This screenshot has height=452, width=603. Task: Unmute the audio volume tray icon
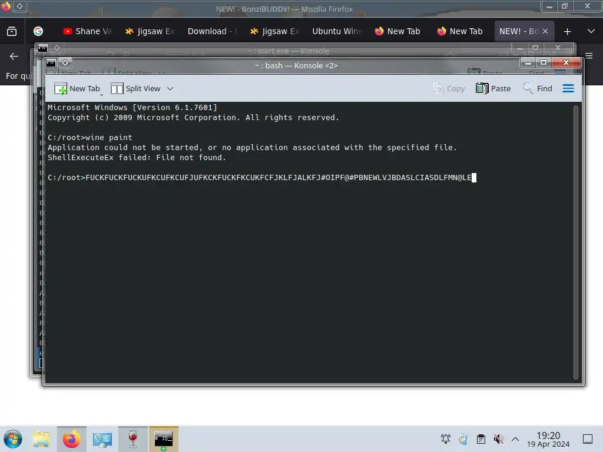498,439
